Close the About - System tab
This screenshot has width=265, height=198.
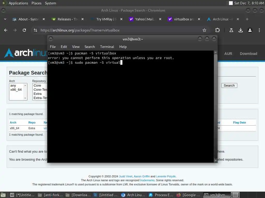tap(43, 19)
